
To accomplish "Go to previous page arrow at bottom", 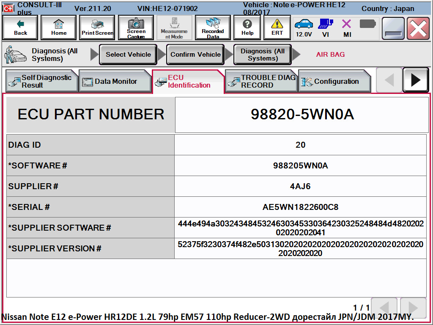I will (384, 308).
